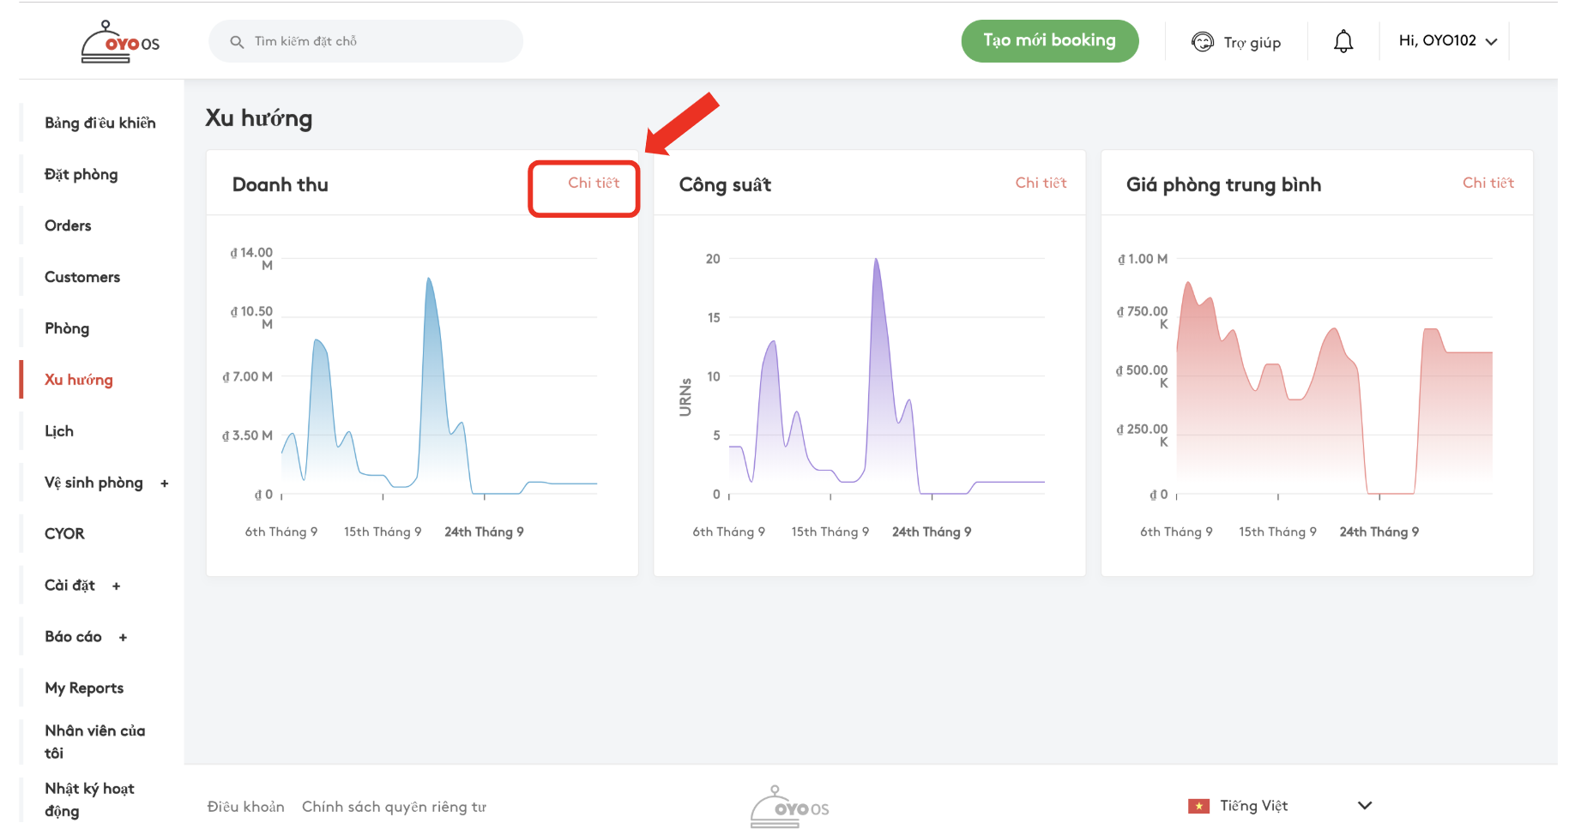
Task: Open Đặt phòng in sidebar
Action: click(x=81, y=174)
